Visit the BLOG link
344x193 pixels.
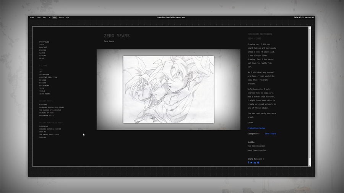[x=41, y=58]
